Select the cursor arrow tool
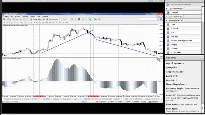The width and height of the screenshot is (205, 115). (4, 23)
